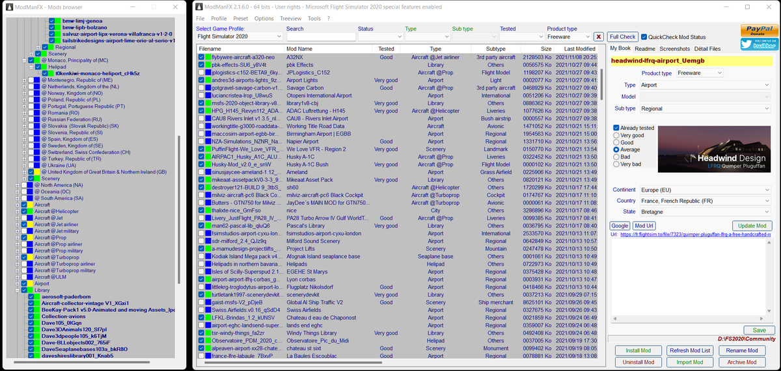The image size is (781, 371).
Task: Click the Refresh Mod List button
Action: point(689,351)
